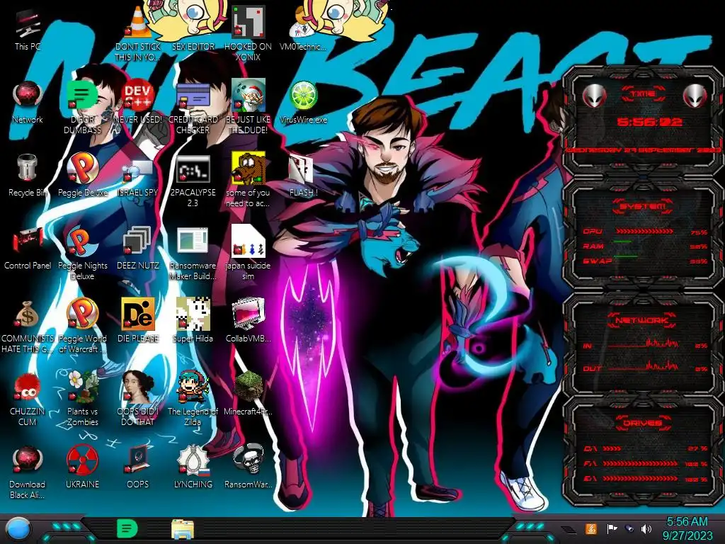
Task: Open Action Center flag tray icon
Action: pos(612,528)
